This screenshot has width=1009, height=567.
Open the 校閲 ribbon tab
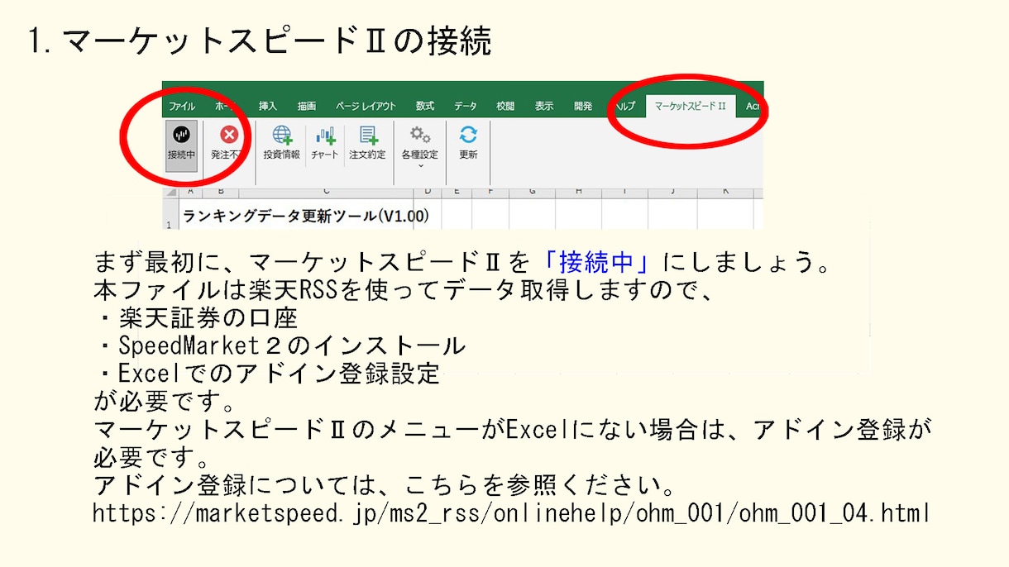point(505,106)
